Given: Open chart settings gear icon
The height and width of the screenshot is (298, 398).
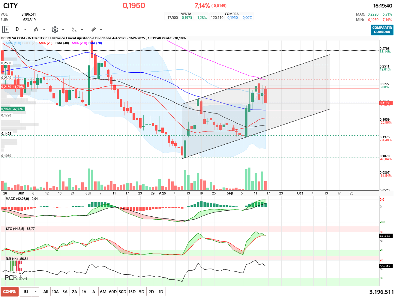Looking at the screenshot, I should [55, 29].
